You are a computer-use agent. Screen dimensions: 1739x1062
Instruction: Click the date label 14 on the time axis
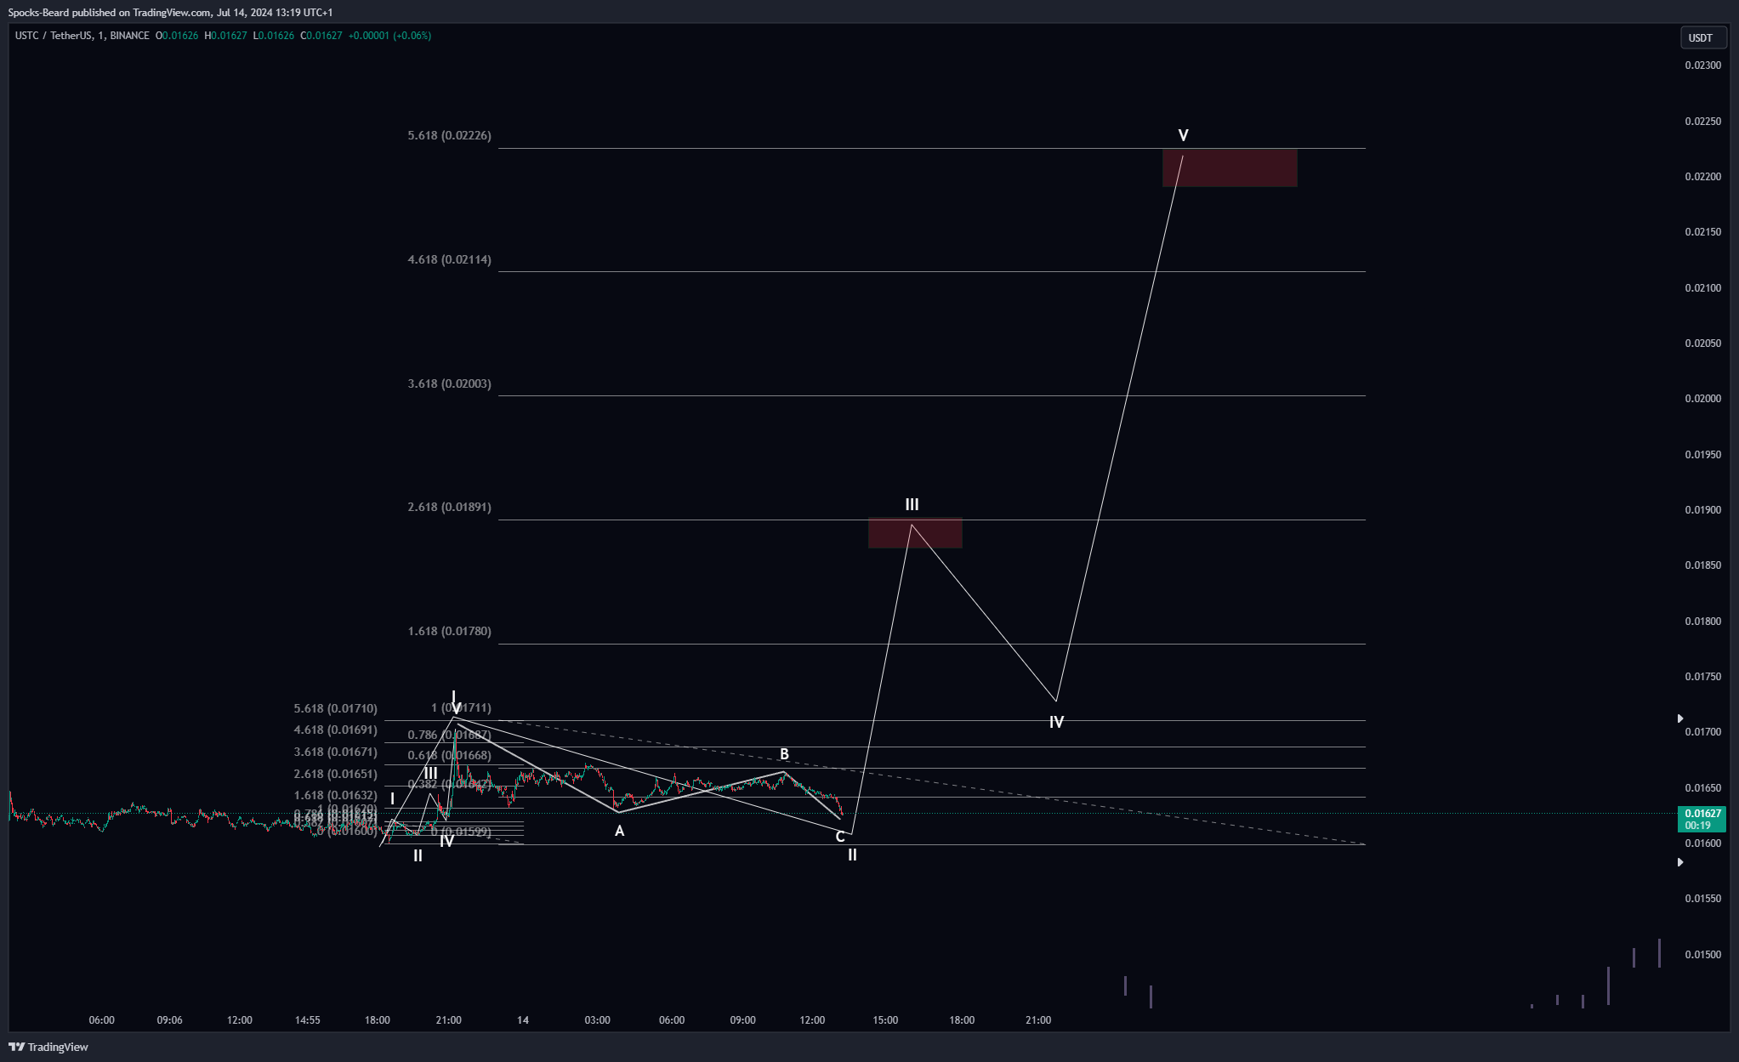(523, 1020)
